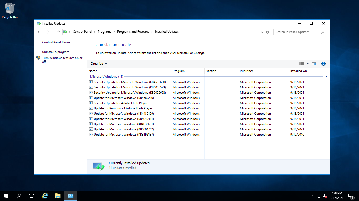Image resolution: width=359 pixels, height=201 pixels.
Task: Go up one level with Up arrow
Action: click(59, 32)
